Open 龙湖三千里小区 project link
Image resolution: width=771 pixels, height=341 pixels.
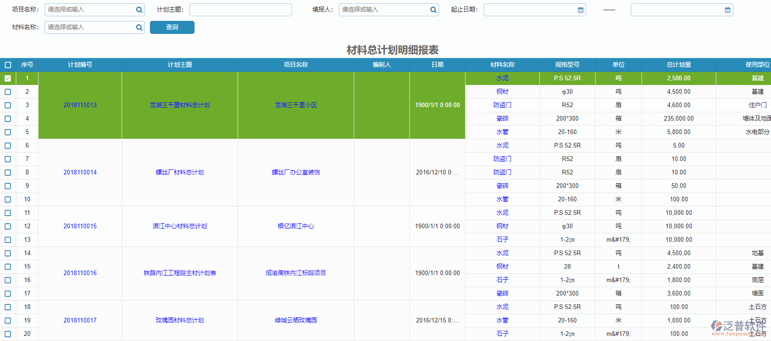coord(296,105)
